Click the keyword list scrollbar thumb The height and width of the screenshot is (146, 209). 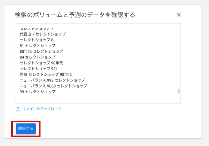click(178, 91)
